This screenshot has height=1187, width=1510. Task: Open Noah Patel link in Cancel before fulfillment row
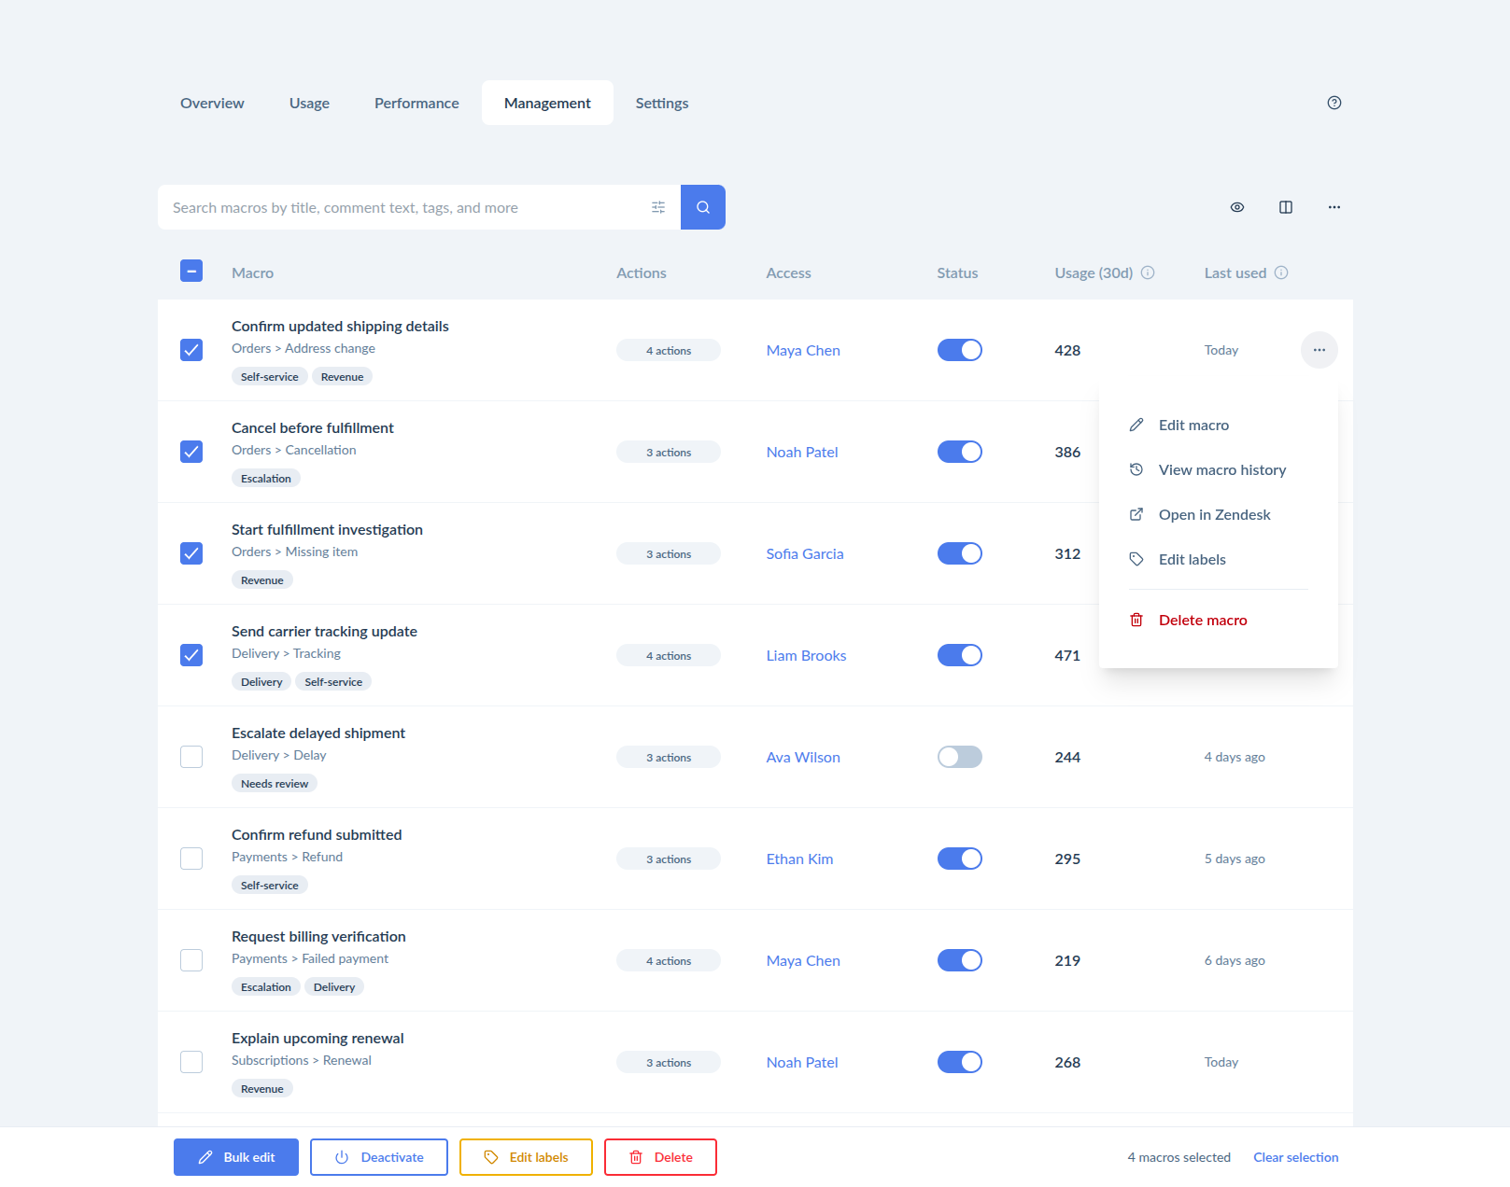coord(802,452)
